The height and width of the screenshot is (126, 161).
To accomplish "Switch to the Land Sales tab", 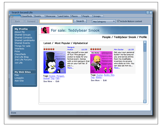I will click(64, 16).
